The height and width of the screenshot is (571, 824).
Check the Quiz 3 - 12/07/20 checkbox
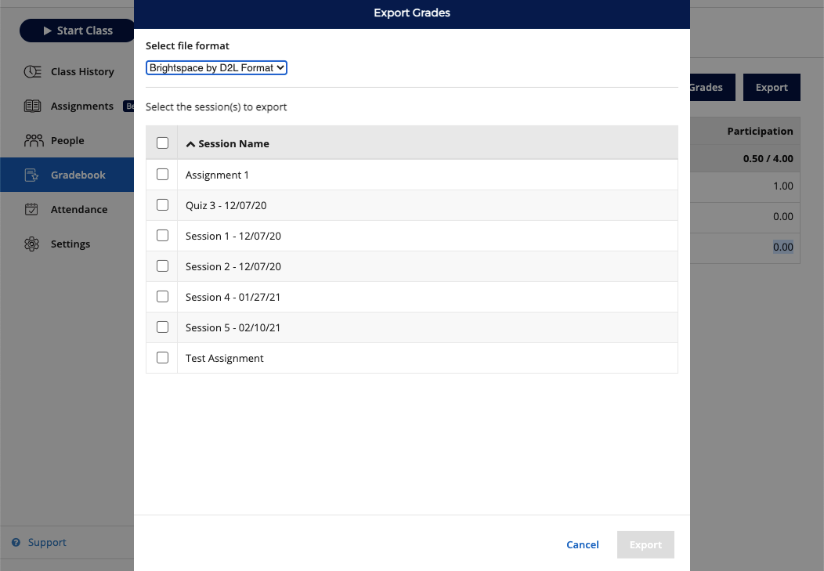(x=162, y=205)
